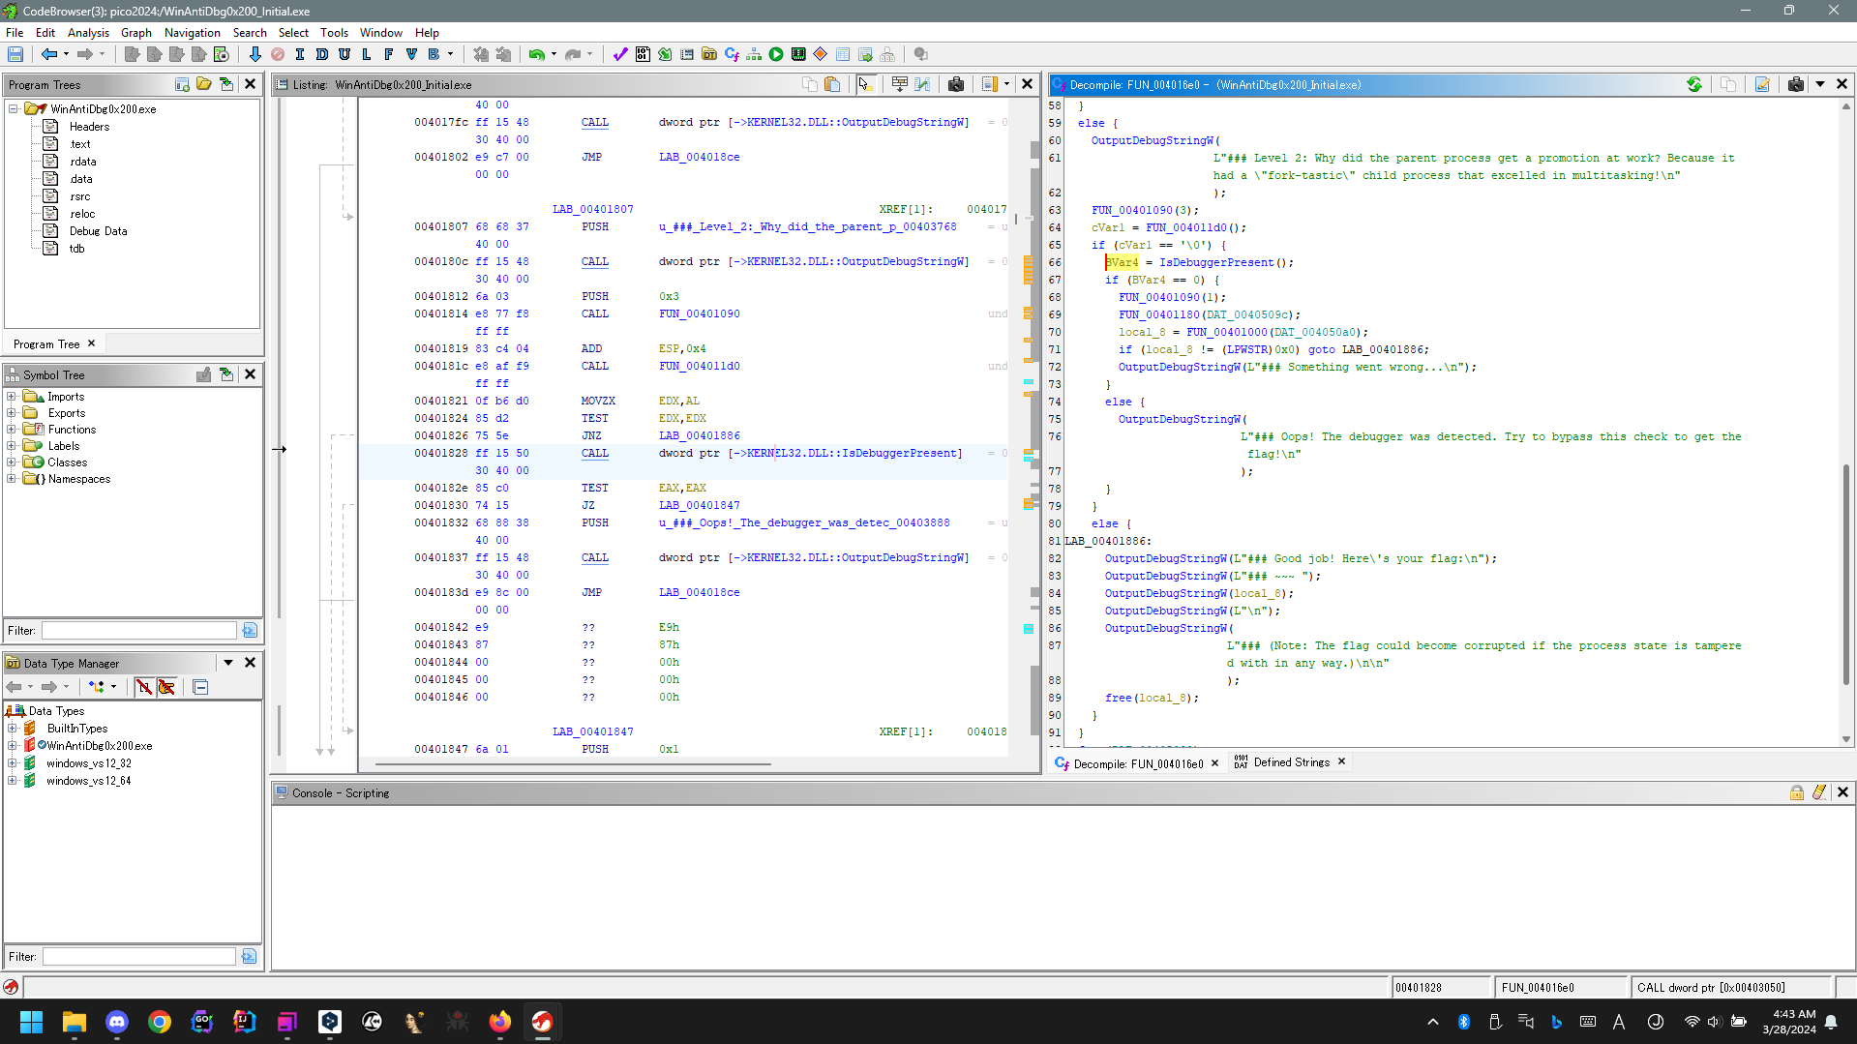The height and width of the screenshot is (1044, 1857).
Task: Click the purple checkmark Checksum icon
Action: pos(620,54)
